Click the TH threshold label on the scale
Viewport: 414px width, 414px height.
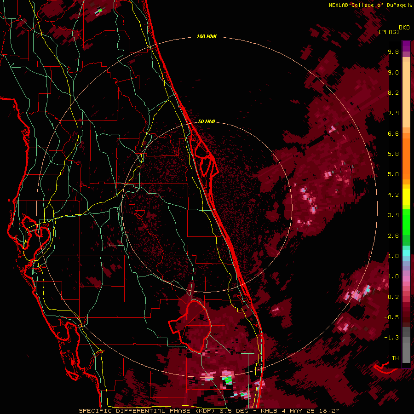pyautogui.click(x=395, y=358)
